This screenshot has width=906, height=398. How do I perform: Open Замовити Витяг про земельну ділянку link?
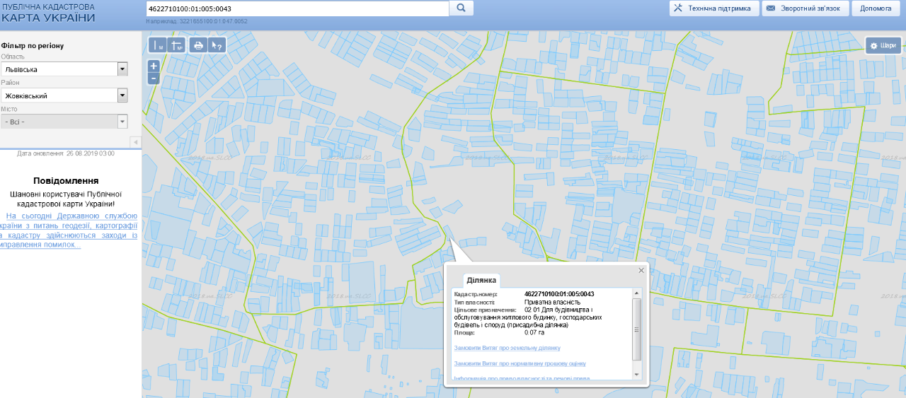tap(507, 348)
